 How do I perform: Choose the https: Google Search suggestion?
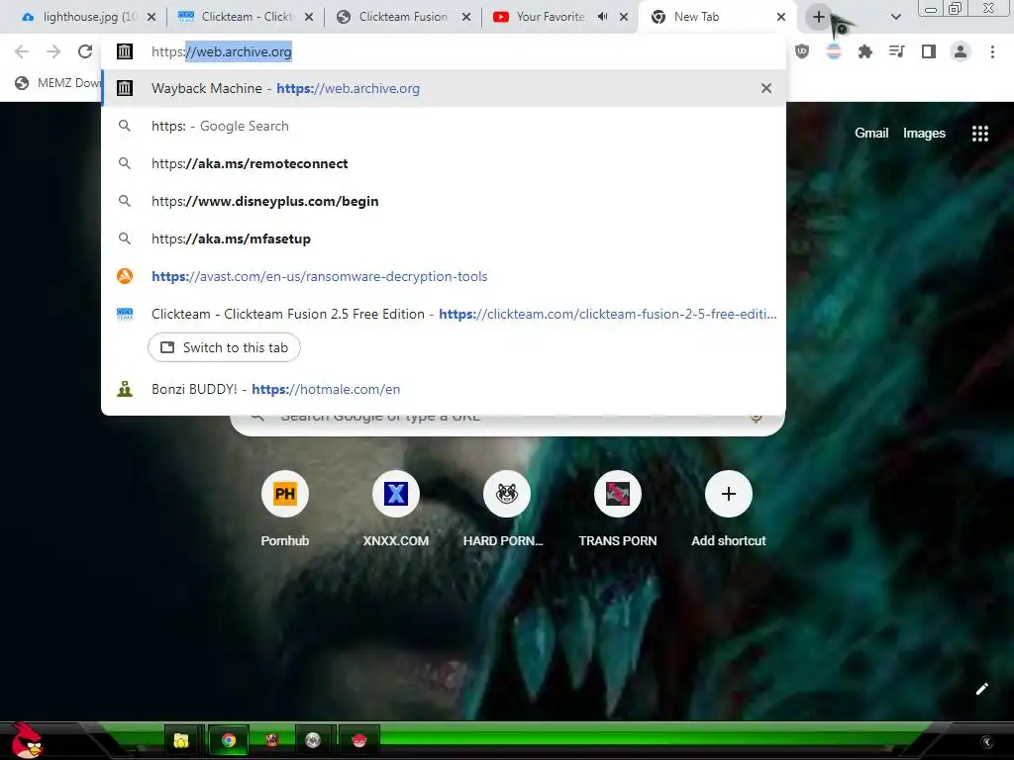(x=444, y=126)
